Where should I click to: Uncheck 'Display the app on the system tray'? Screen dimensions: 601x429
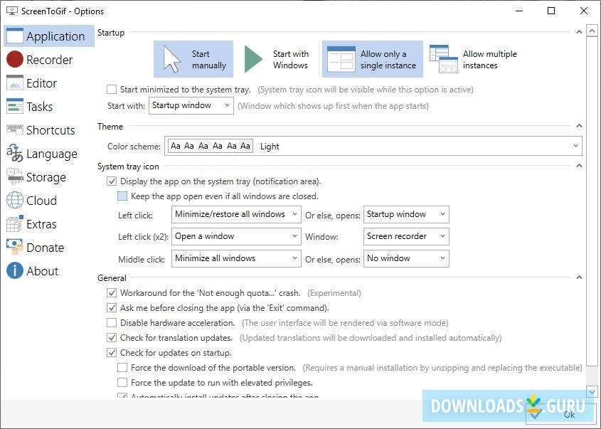112,181
